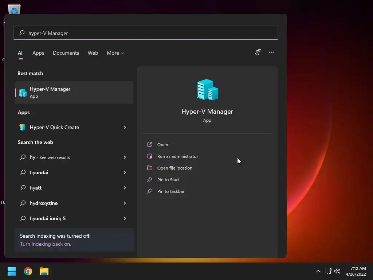The height and width of the screenshot is (280, 373).
Task: Select Hyper-V Manager best match result
Action: pyautogui.click(x=74, y=92)
